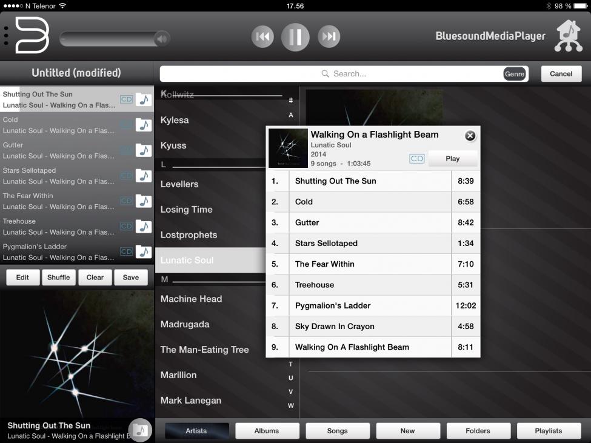
Task: Choose track 1 Shutting Out The Sun
Action: pyautogui.click(x=373, y=181)
